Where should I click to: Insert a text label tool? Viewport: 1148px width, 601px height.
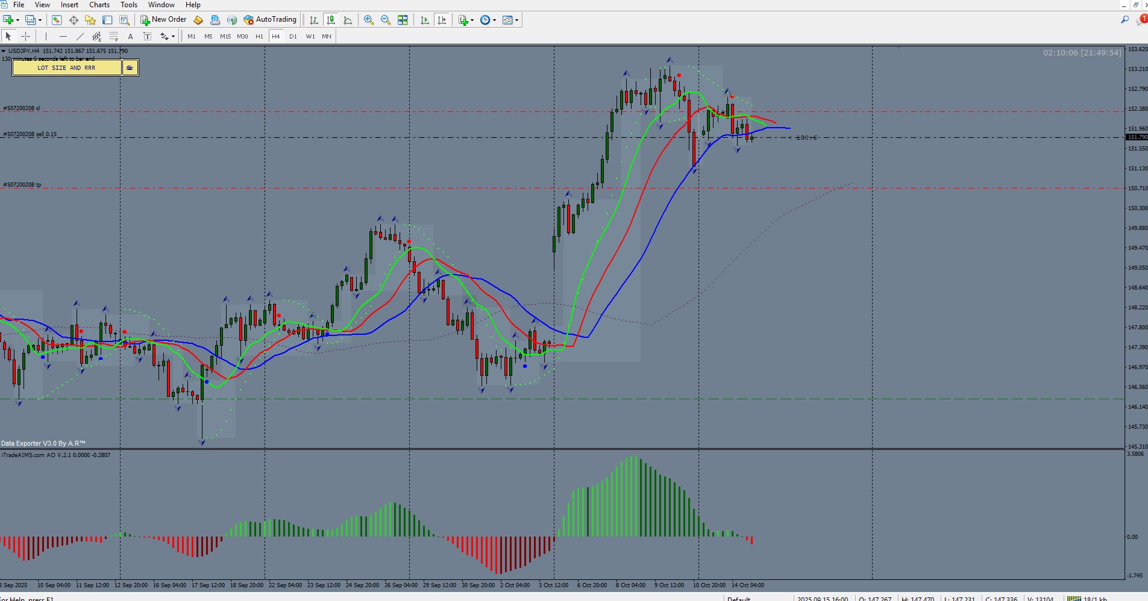tap(130, 36)
